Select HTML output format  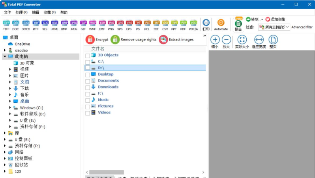54,25
